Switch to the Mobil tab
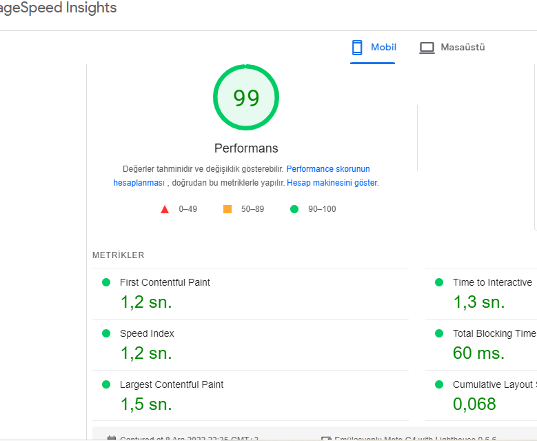The image size is (537, 441). 373,48
